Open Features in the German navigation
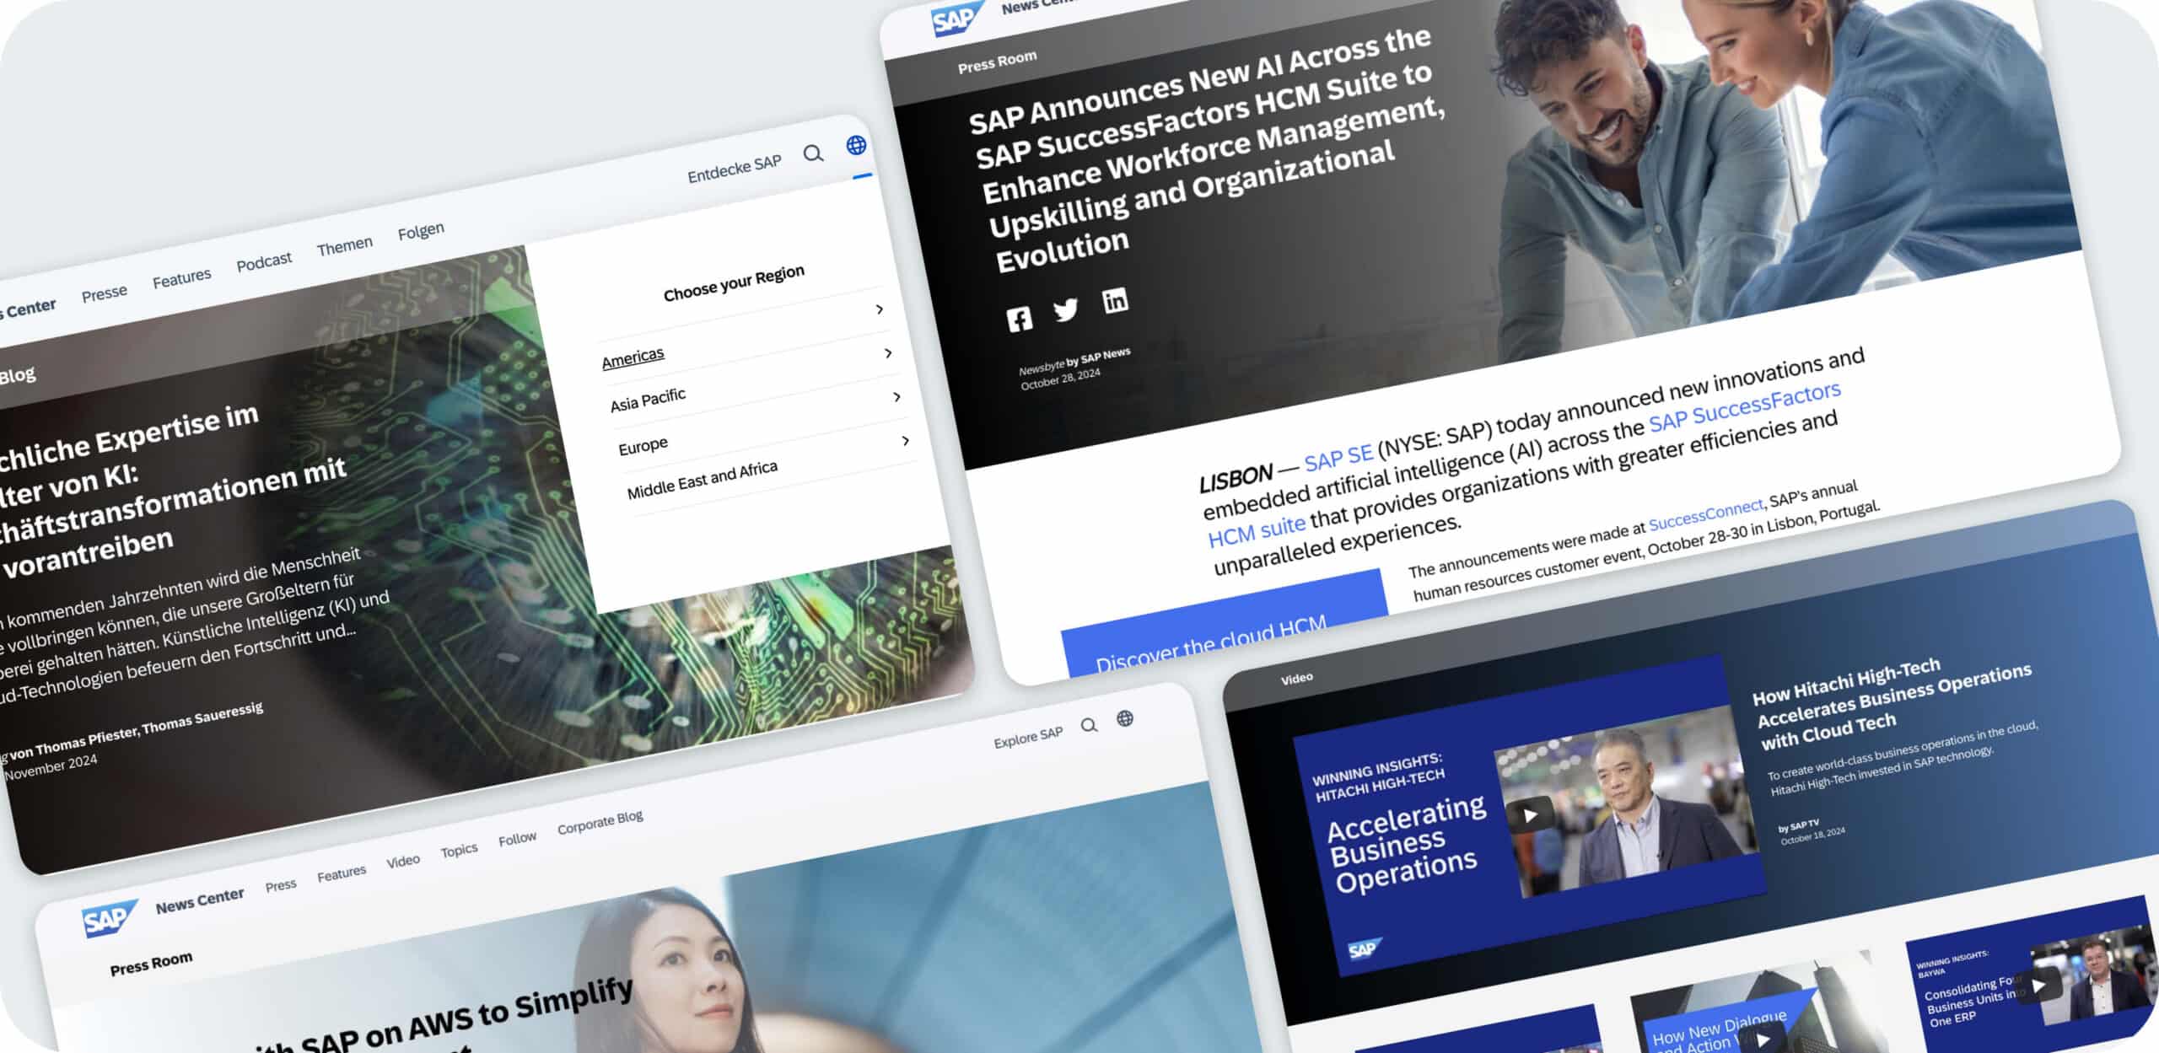The image size is (2159, 1053). coord(181,277)
